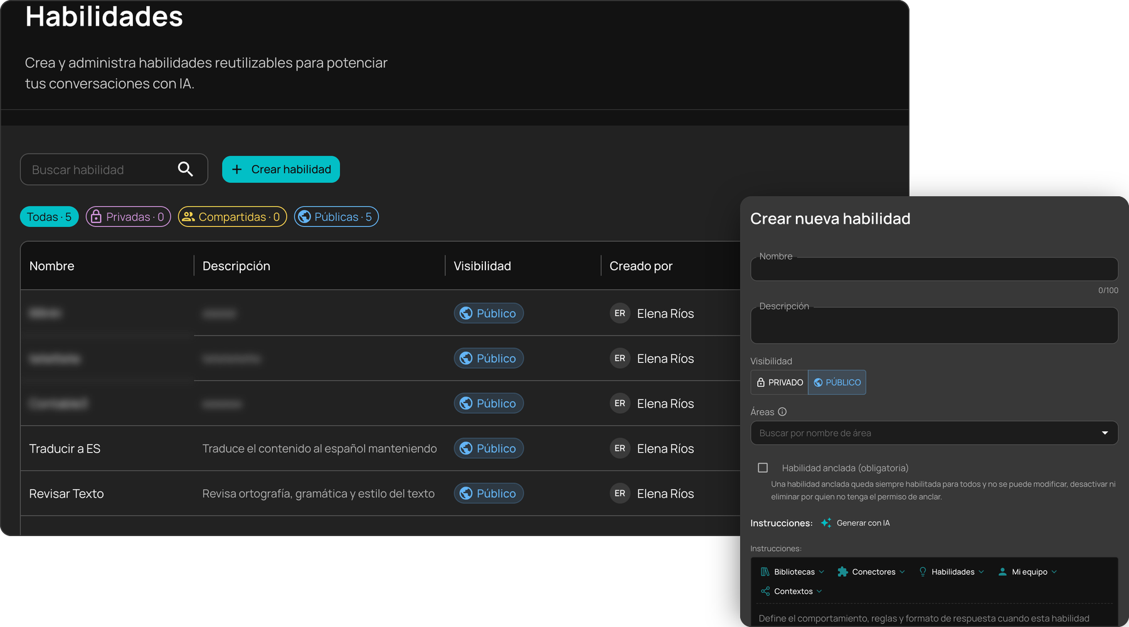Open the Traducir a ES skill
This screenshot has height=627, width=1129.
65,448
